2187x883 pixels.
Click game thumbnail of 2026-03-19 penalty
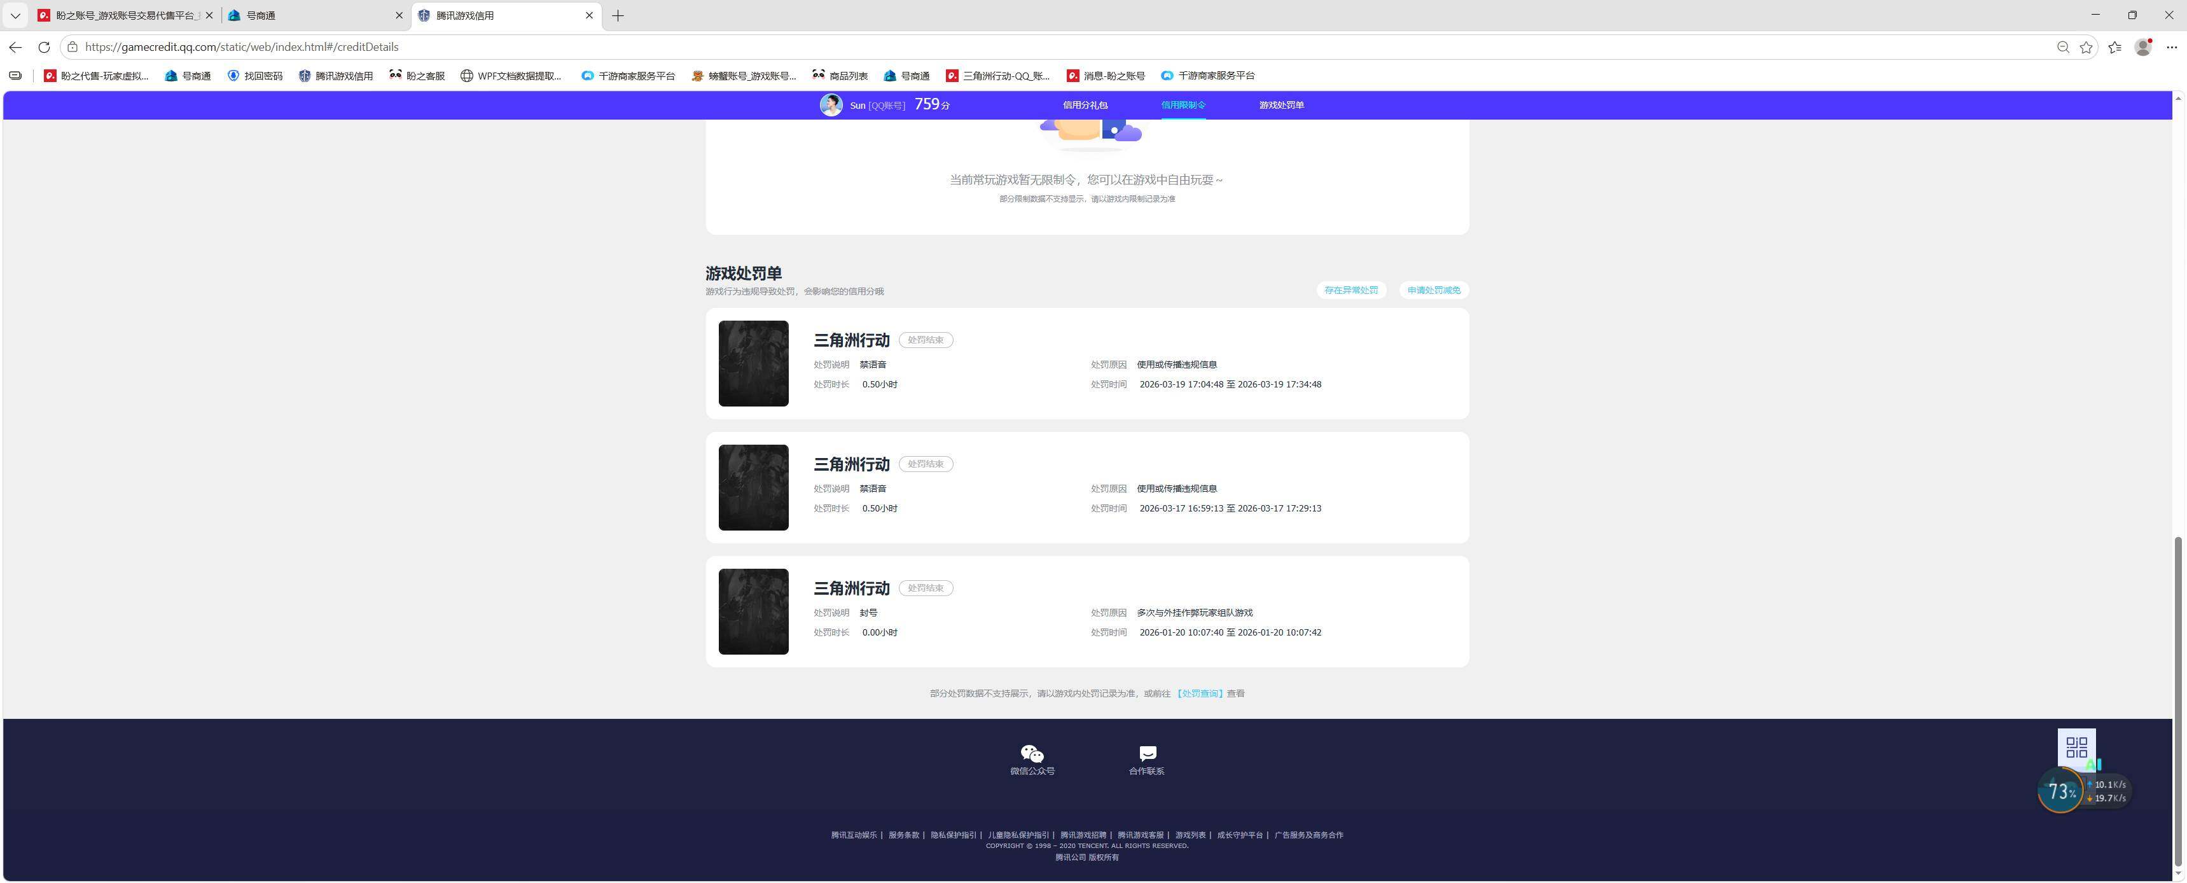tap(754, 363)
